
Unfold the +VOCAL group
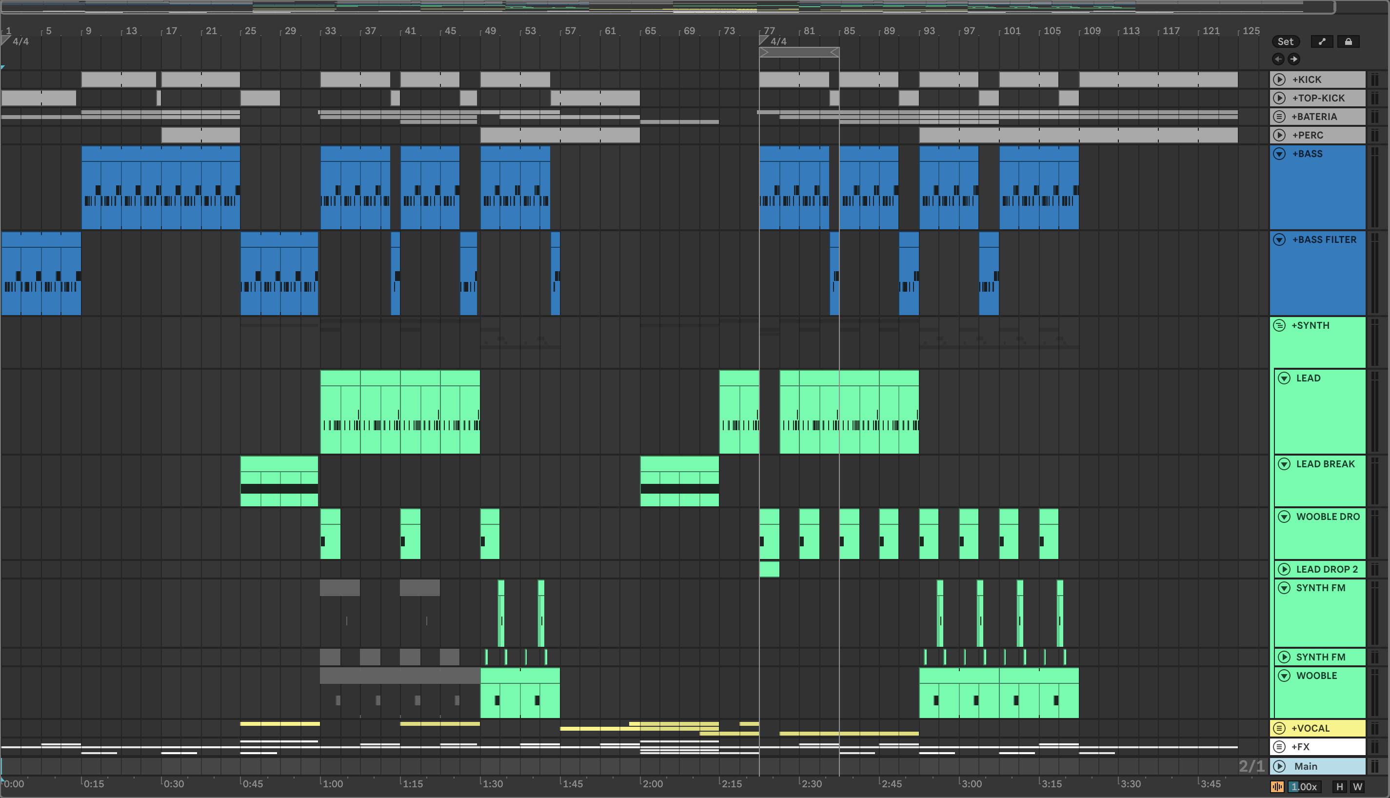click(1279, 728)
